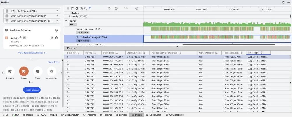Go to previous template page arrow
Screen dimensions: 292x117
pyautogui.click(x=3, y=73)
